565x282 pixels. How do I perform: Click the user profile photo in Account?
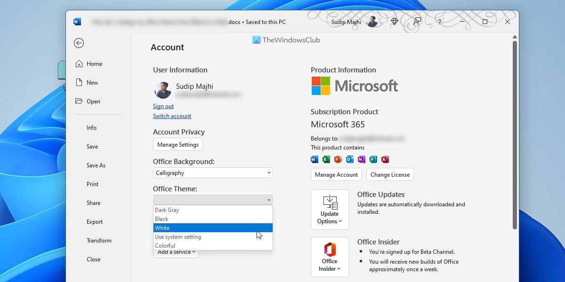click(163, 90)
